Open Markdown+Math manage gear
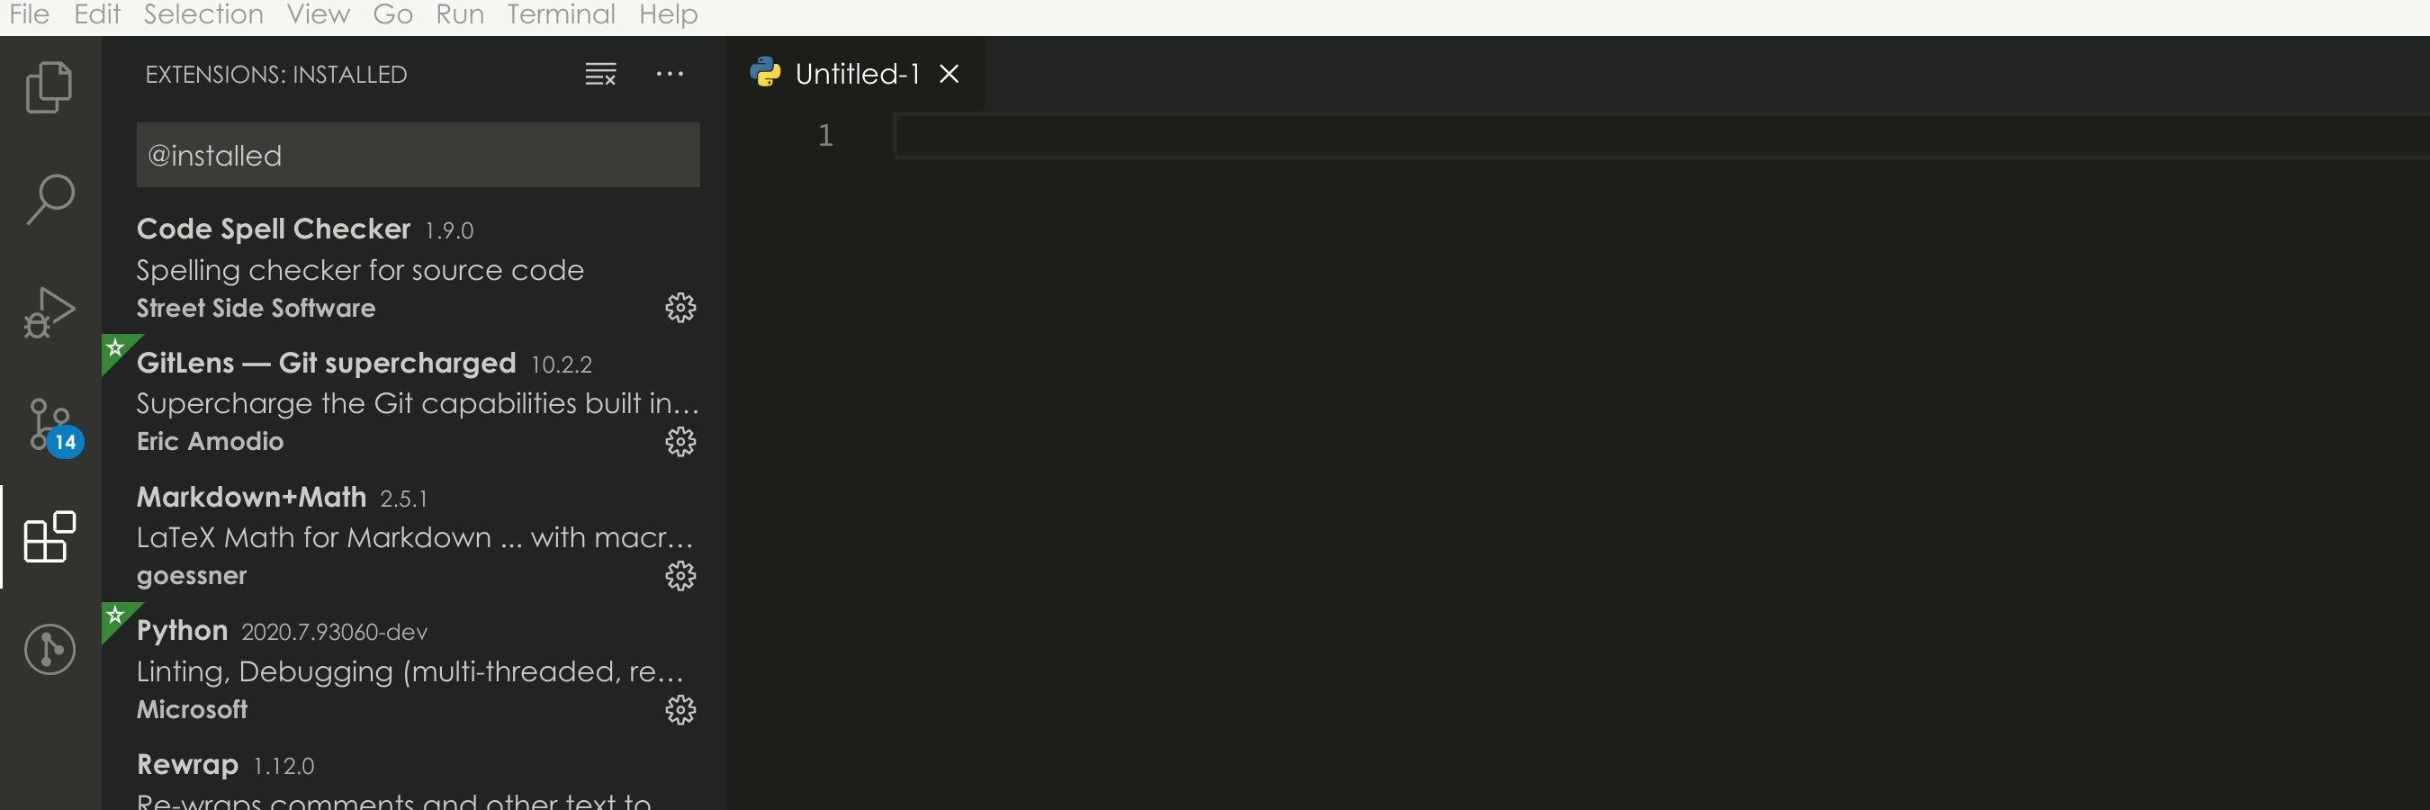Image resolution: width=2430 pixels, height=810 pixels. pos(680,575)
